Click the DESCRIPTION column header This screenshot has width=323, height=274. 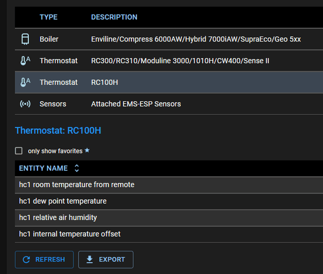(x=114, y=17)
